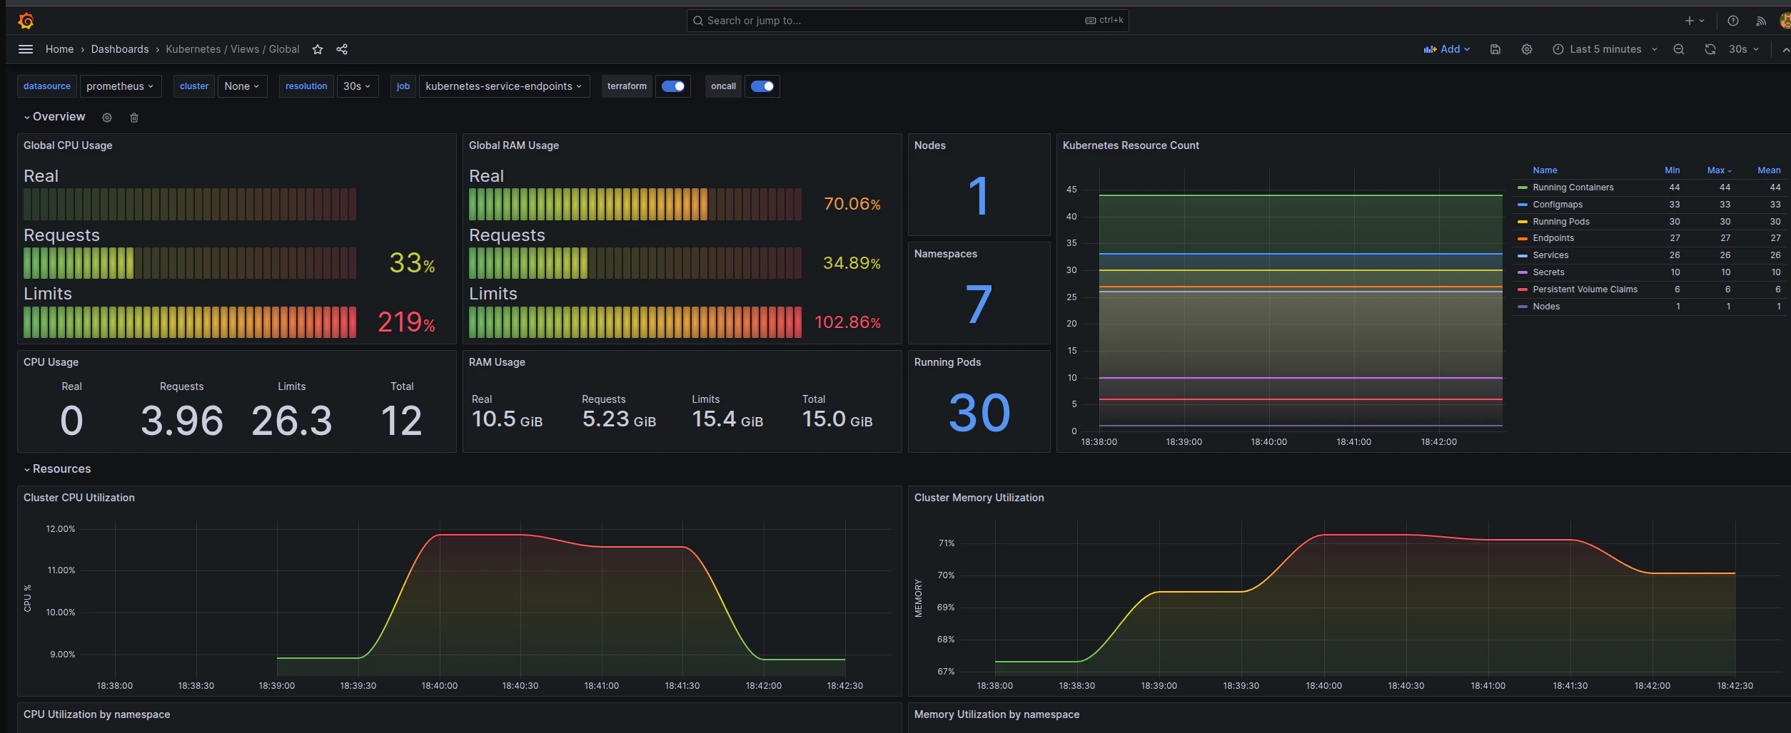Screen dimensions: 1791x733
Task: Open the main navigation hamburger menu
Action: [x=26, y=48]
